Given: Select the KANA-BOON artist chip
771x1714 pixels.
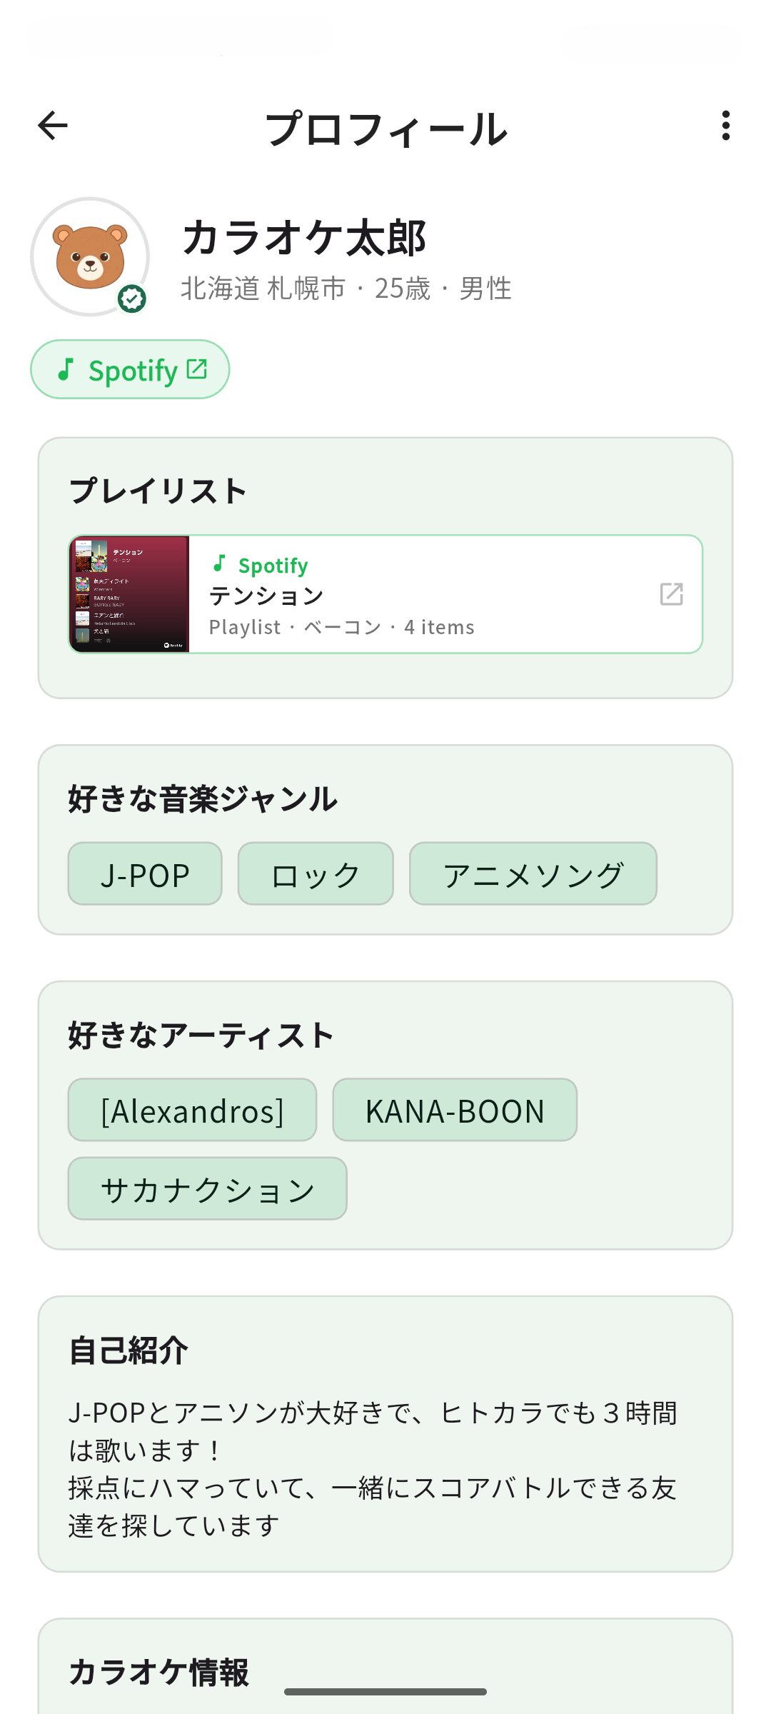Looking at the screenshot, I should 454,1109.
